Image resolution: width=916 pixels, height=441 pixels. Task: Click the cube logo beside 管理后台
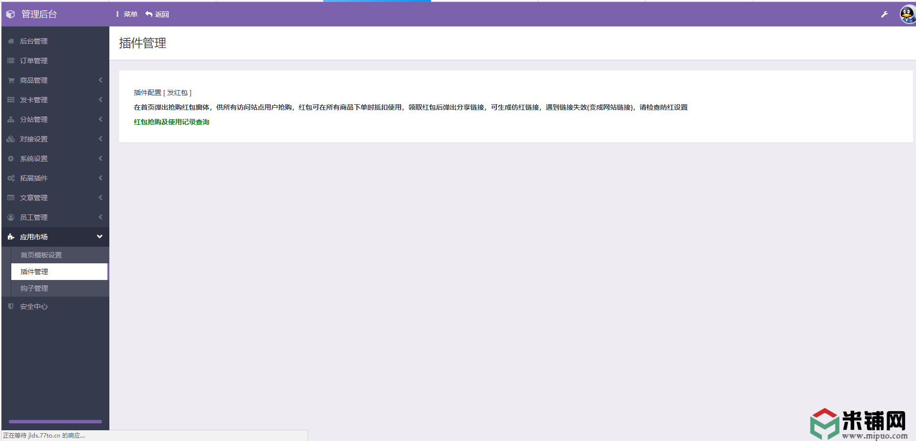10,14
